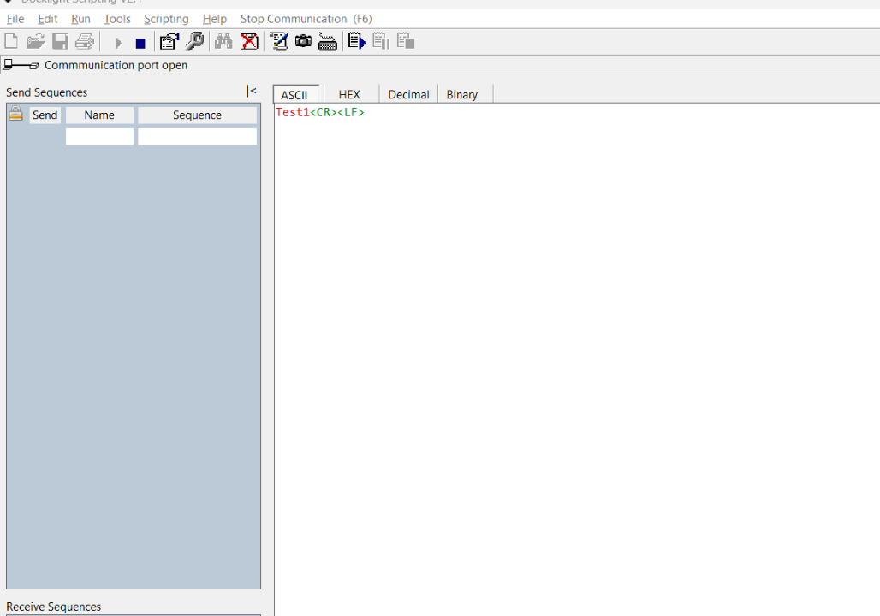Click the Snapshot camera icon
Viewport: 880px width, 616px height.
304,41
